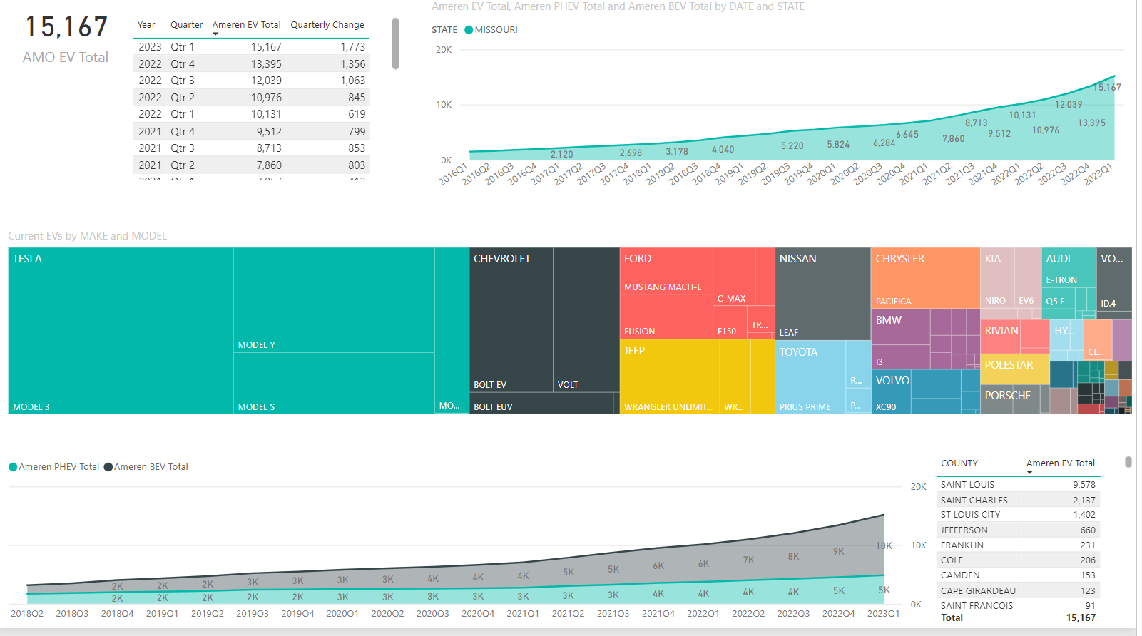Click the county table scrollbar thumb
Viewport: 1142px width, 636px height.
coord(1128,462)
